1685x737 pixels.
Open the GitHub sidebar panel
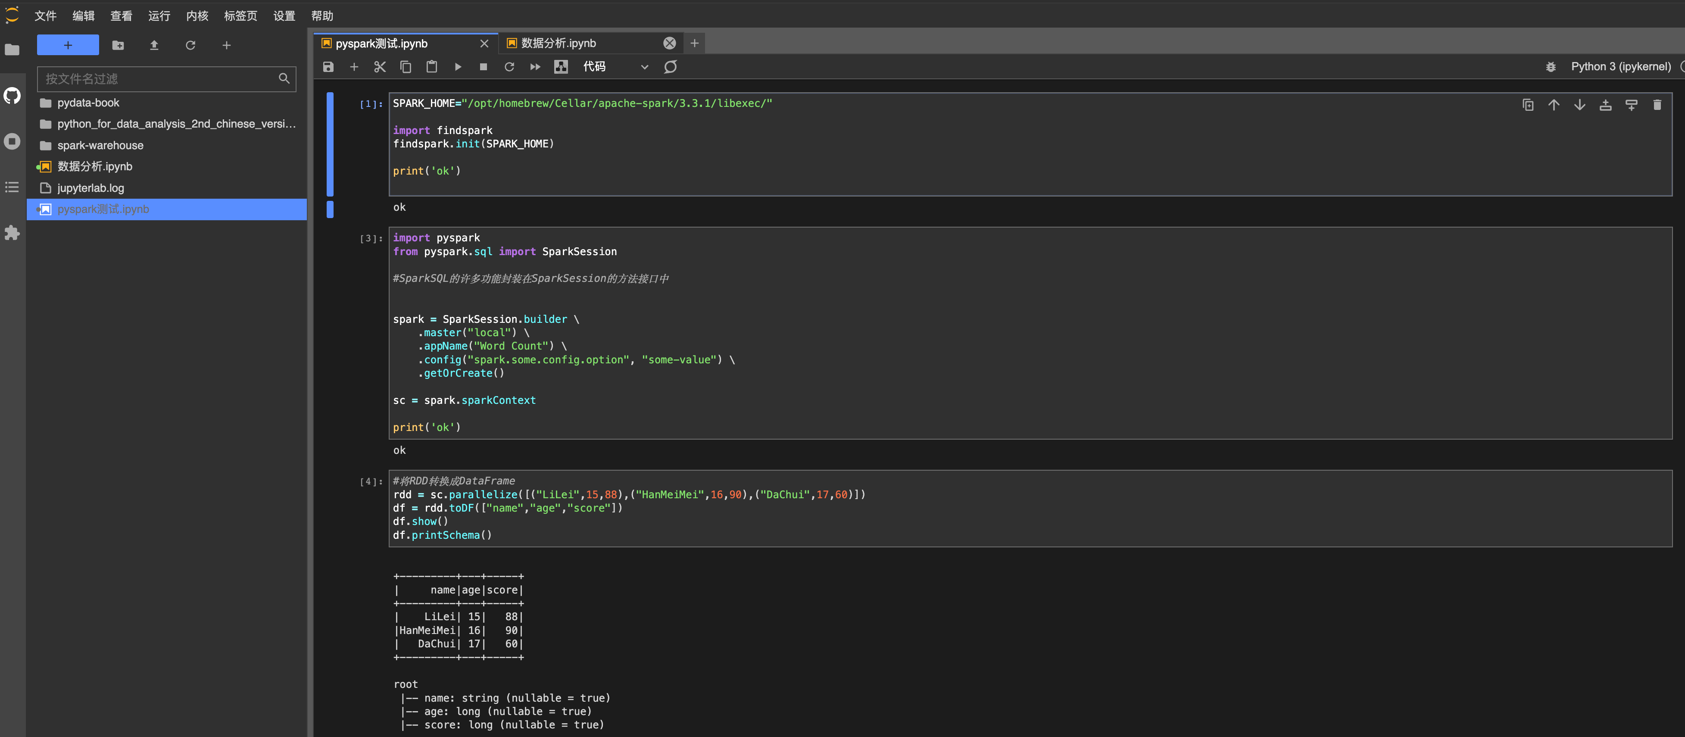12,96
